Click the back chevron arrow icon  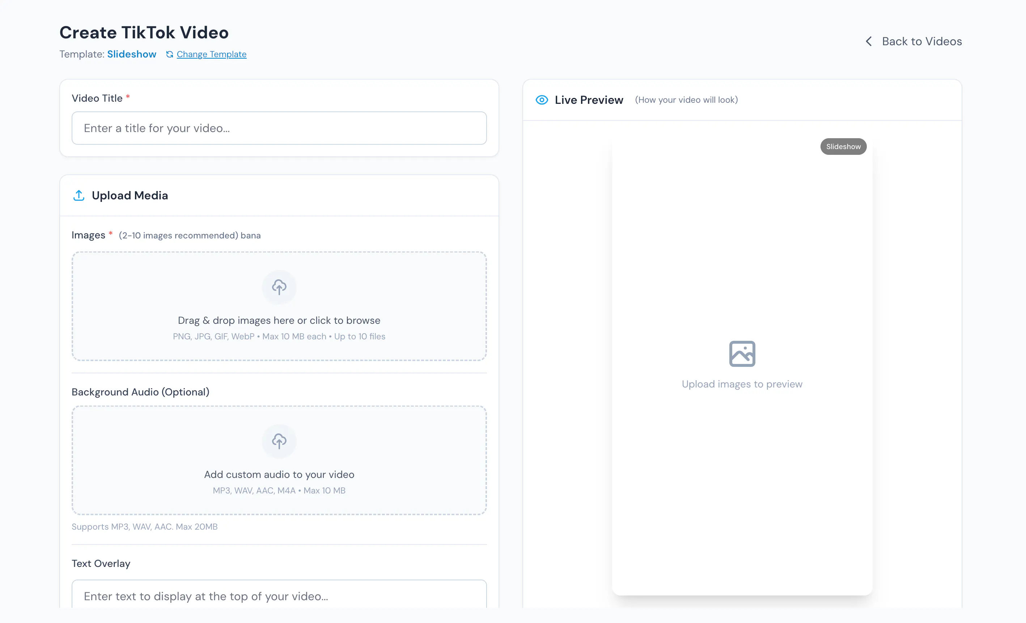point(869,41)
